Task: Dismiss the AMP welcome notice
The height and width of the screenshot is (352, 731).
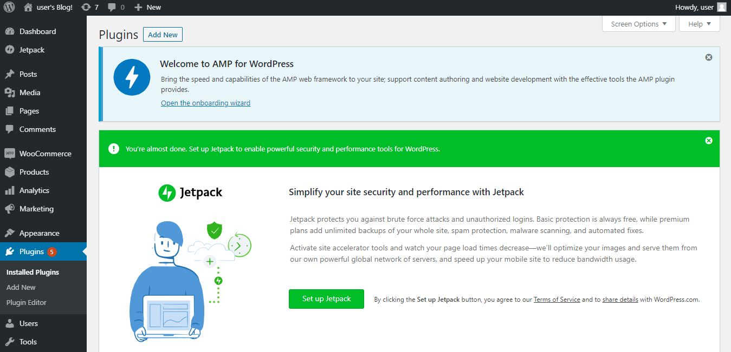Action: point(708,57)
